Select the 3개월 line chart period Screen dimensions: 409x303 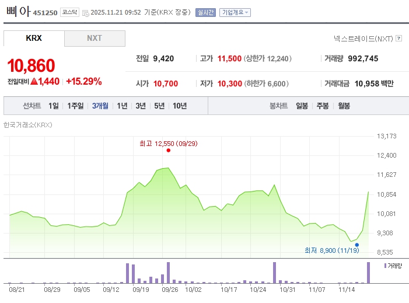pos(100,106)
